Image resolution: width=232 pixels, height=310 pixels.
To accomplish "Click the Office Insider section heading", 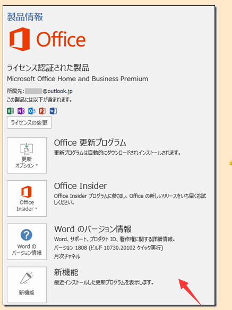I will (81, 186).
